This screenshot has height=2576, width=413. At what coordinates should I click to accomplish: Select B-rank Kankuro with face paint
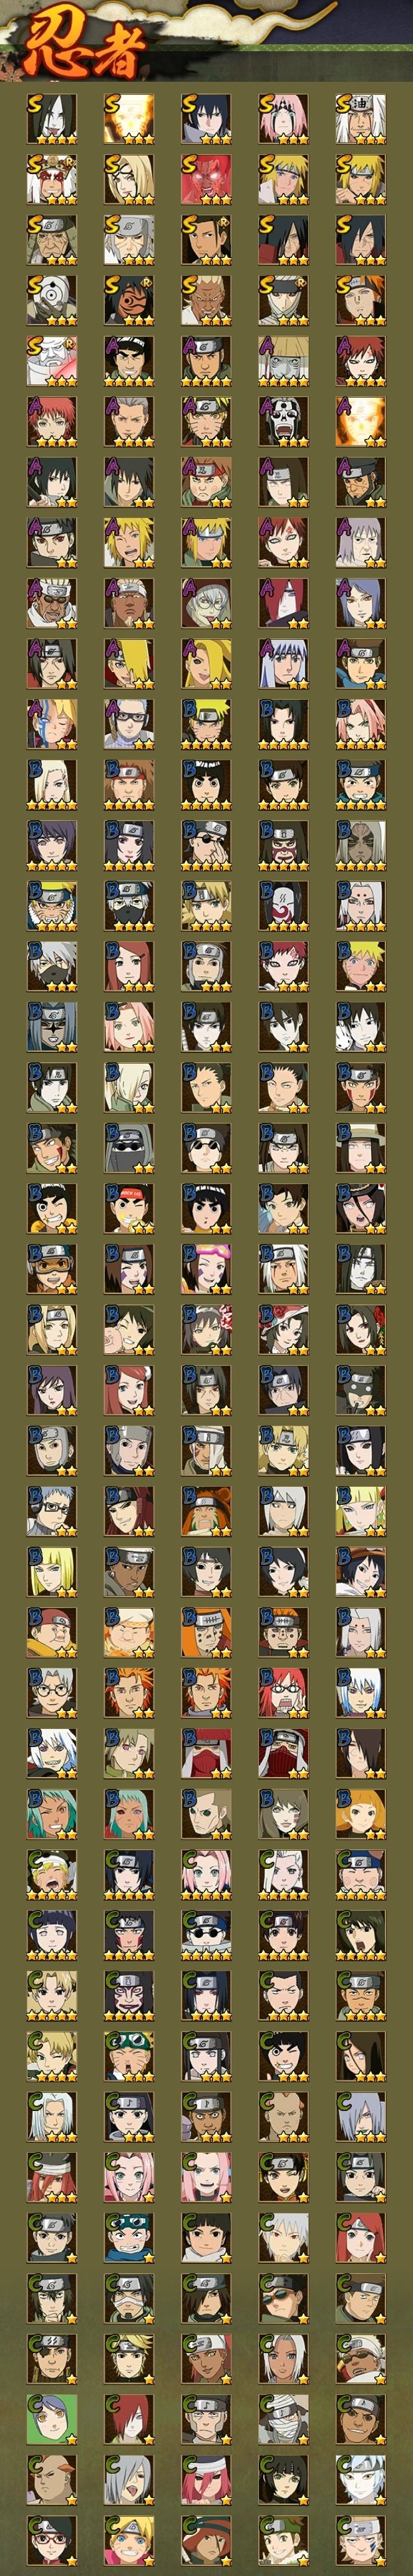coord(283,845)
